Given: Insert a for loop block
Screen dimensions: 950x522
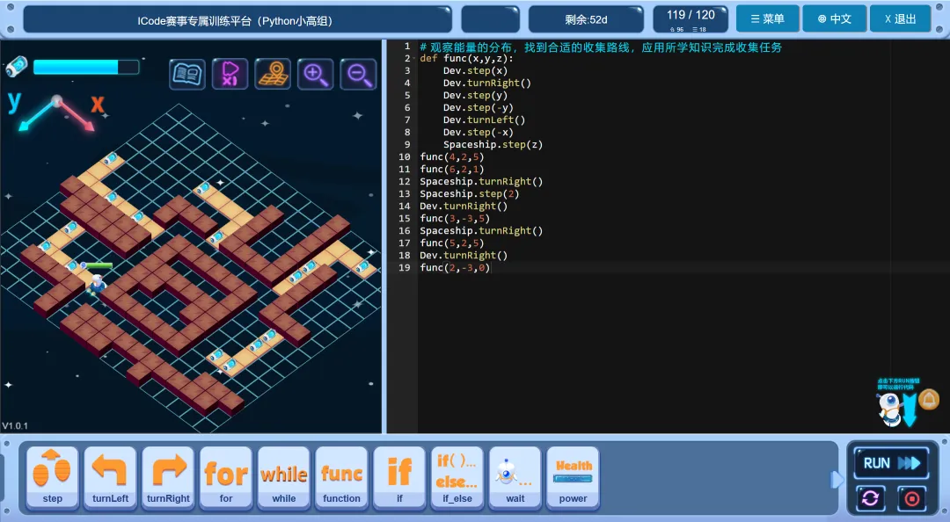Looking at the screenshot, I should pos(226,477).
